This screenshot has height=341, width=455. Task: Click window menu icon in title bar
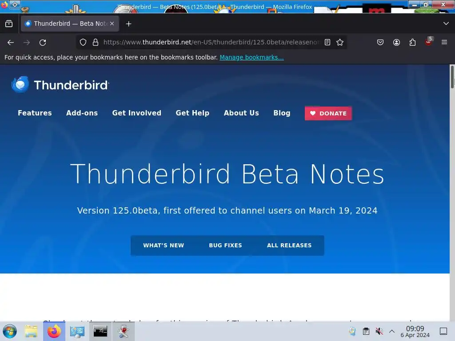(15, 4)
